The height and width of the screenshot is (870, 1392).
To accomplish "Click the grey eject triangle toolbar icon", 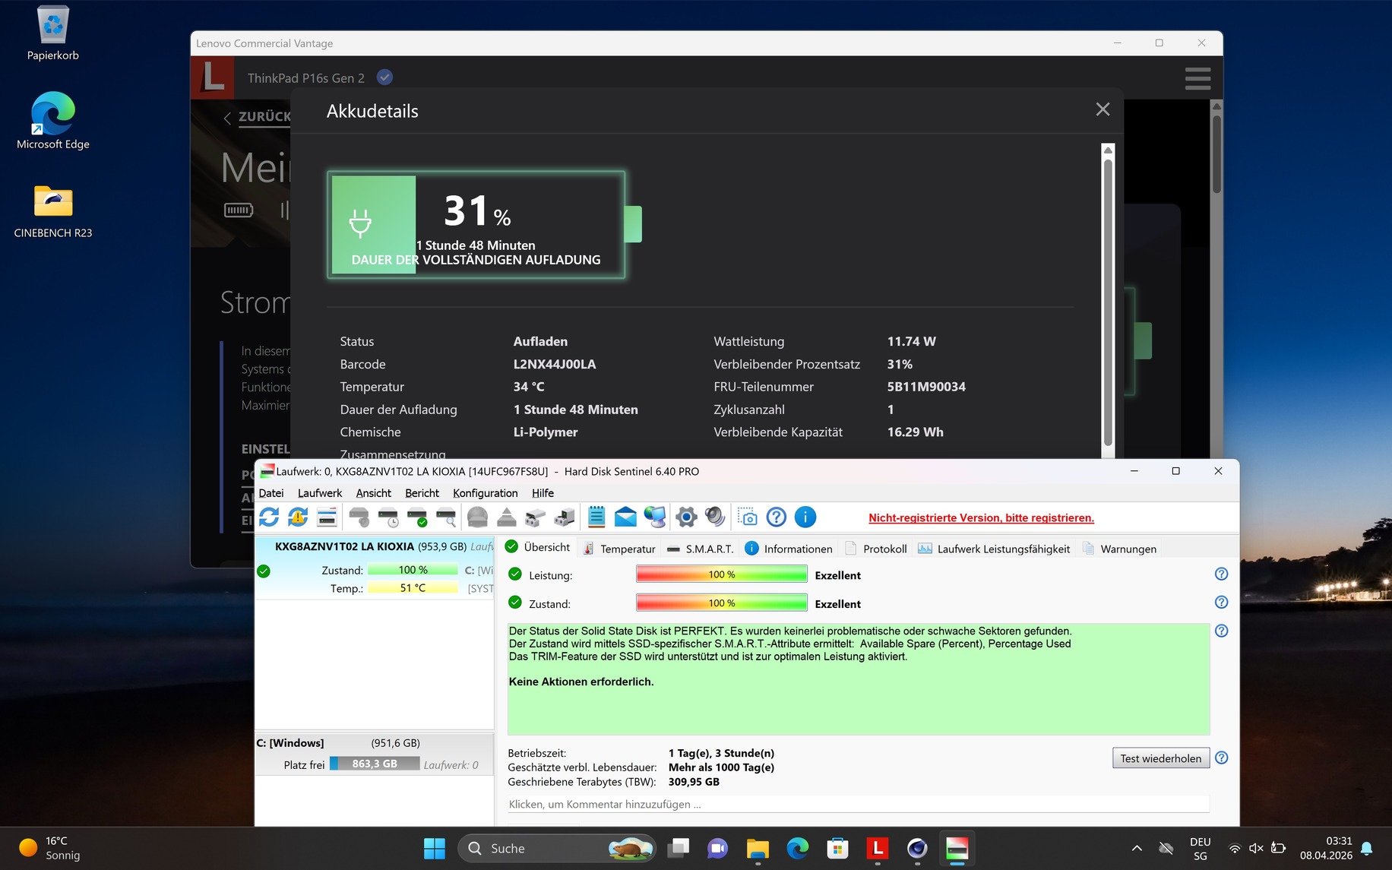I will (506, 517).
